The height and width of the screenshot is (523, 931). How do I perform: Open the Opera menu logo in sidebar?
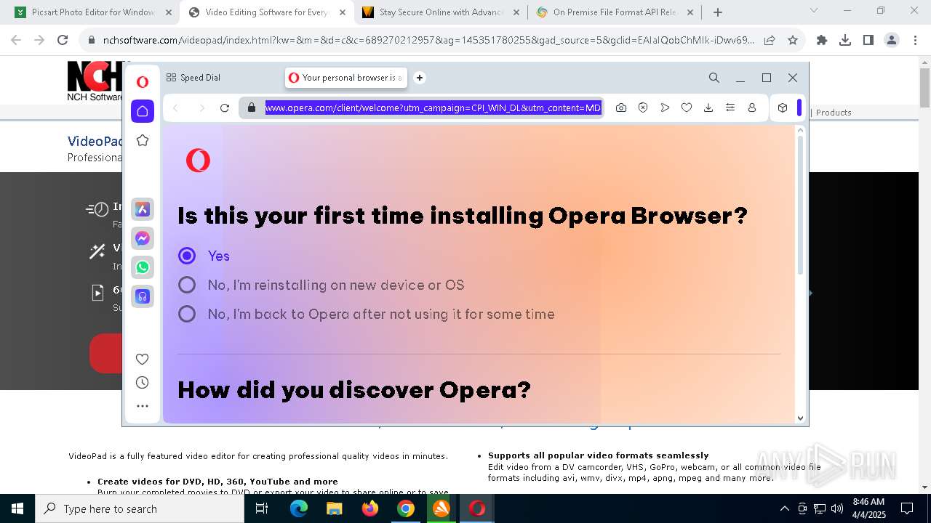coord(143,82)
